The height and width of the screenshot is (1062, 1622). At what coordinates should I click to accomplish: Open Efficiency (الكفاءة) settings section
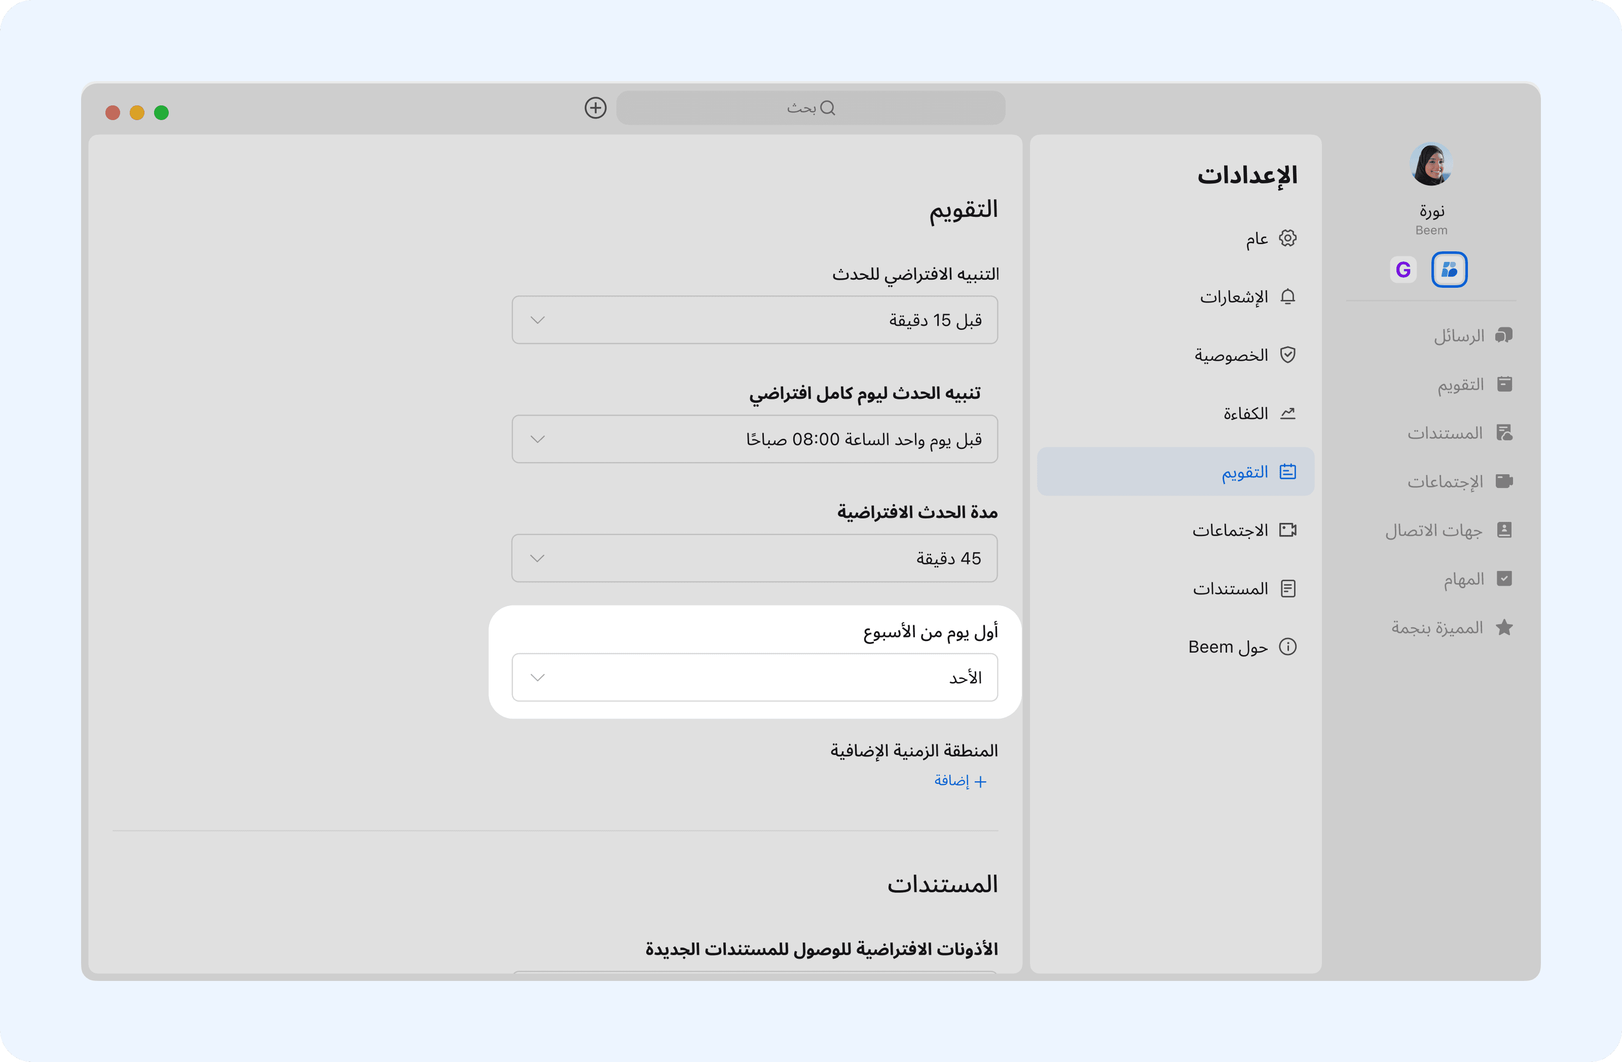point(1258,413)
